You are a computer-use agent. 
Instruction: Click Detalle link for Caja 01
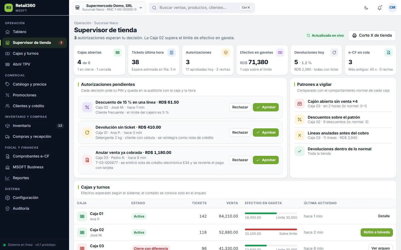point(384,216)
